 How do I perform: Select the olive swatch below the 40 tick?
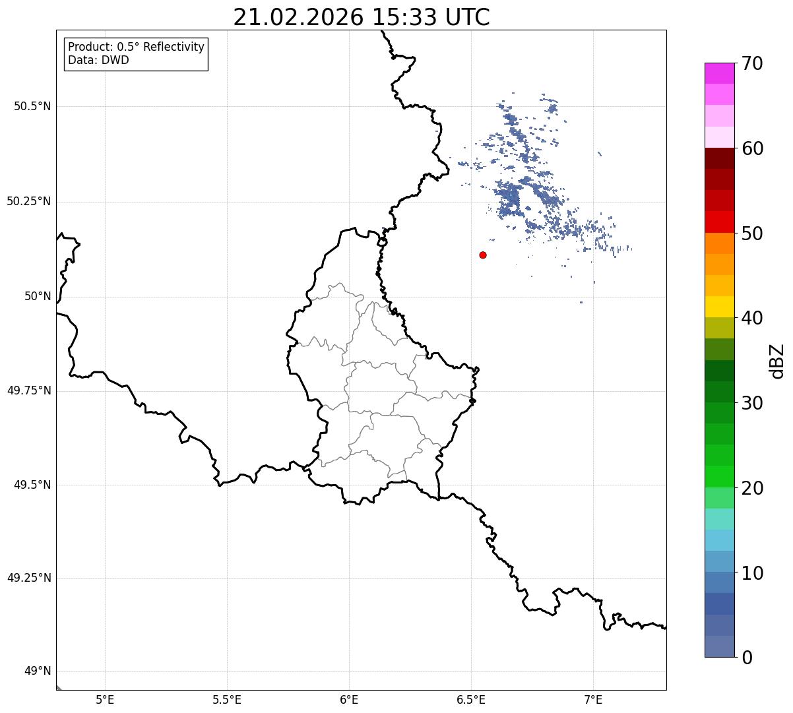tap(720, 328)
